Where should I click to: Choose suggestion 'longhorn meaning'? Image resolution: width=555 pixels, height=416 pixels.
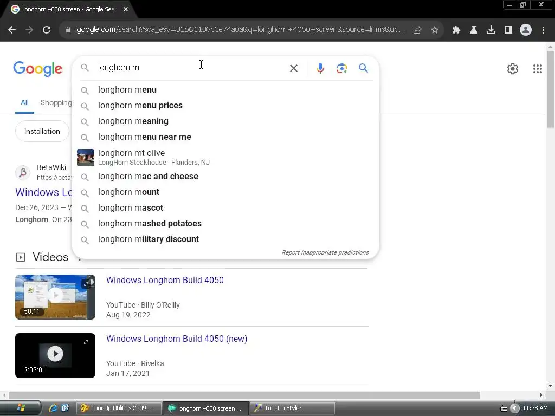225,121
